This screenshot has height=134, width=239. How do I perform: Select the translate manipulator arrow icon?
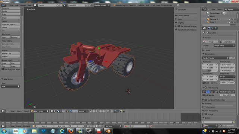click(x=70, y=111)
